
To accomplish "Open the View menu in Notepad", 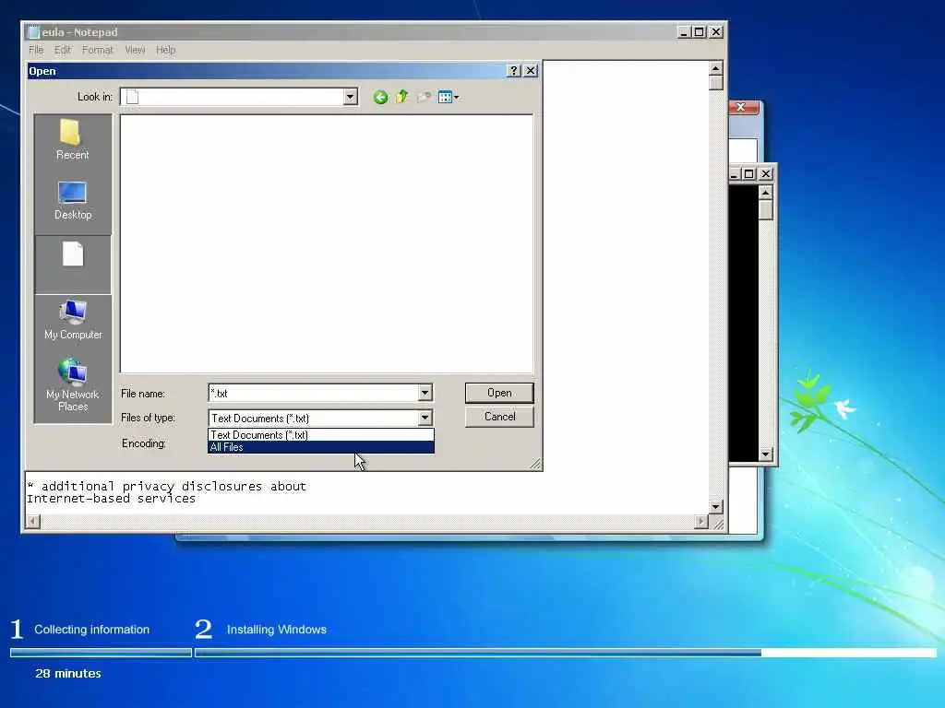I will pyautogui.click(x=135, y=50).
